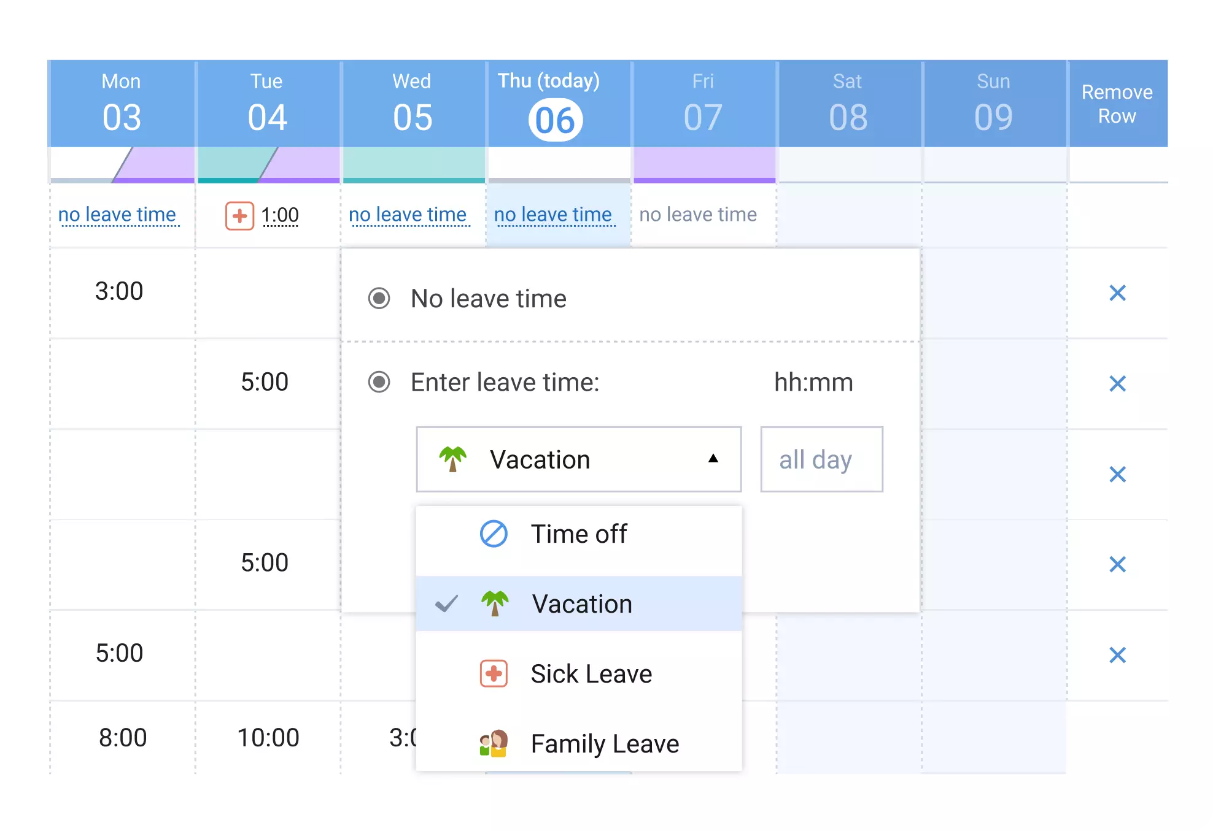The image size is (1213, 831).
Task: Open Wednesday's no leave time link
Action: (408, 215)
